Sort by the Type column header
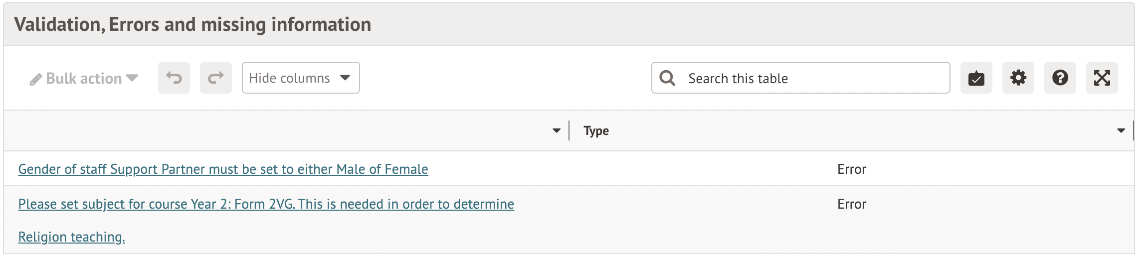The image size is (1137, 254). 596,131
